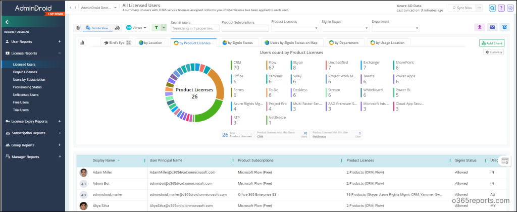
Task: Expand Subscription Reports section
Action: [60, 133]
